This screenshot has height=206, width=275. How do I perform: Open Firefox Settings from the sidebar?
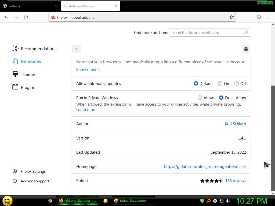click(29, 171)
